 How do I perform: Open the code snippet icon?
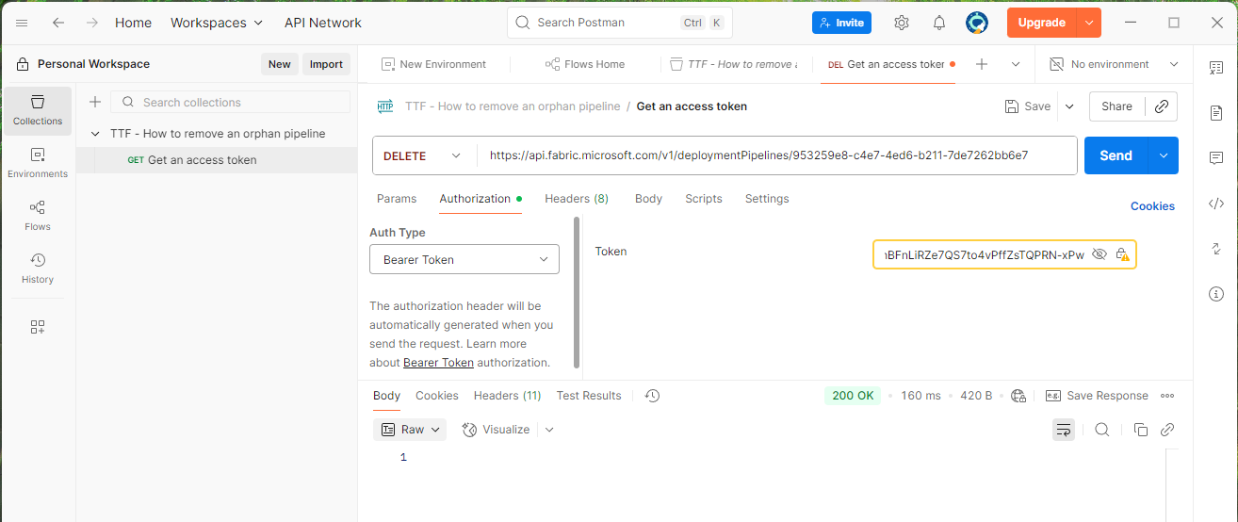pyautogui.click(x=1216, y=204)
